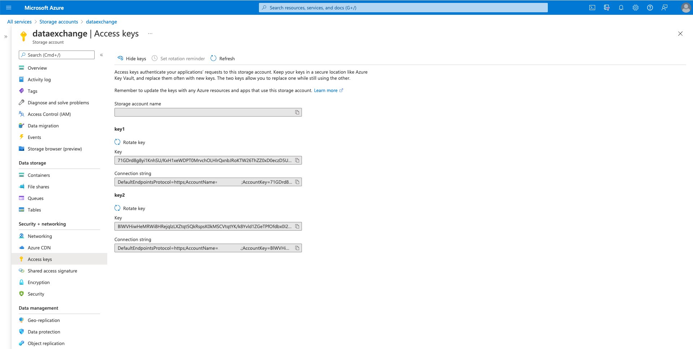Screen dimensions: 693x349
Task: Open the more options ellipsis menu
Action: 150,34
